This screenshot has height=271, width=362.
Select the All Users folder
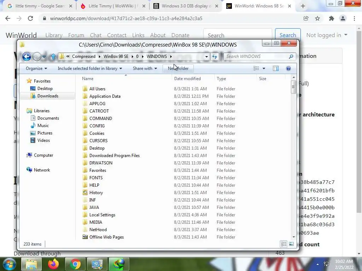pos(97,89)
